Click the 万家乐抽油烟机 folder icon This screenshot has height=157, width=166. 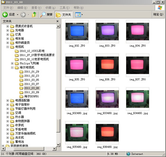12,133
